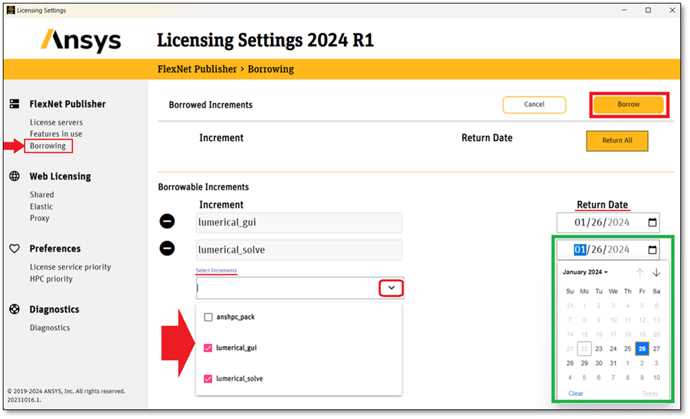Image resolution: width=690 pixels, height=419 pixels.
Task: Uncheck the lumerical_solve checkbox
Action: click(208, 379)
